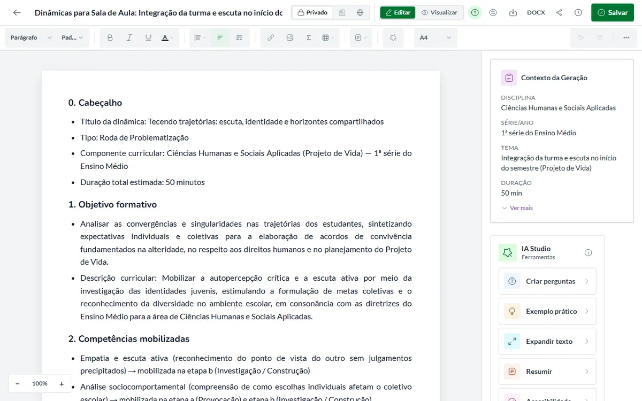Click the IA Studio info icon
The width and height of the screenshot is (642, 401).
click(x=588, y=252)
